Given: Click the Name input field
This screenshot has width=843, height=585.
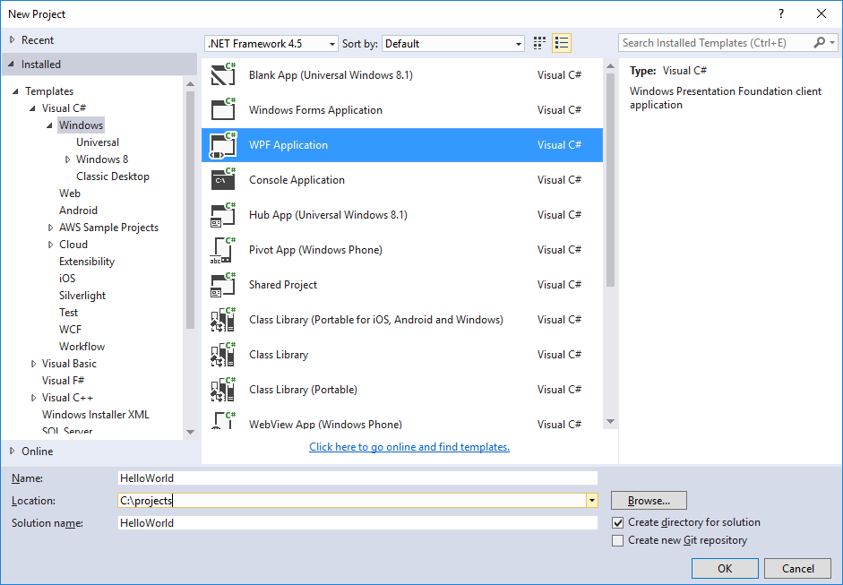Looking at the screenshot, I should 357,478.
